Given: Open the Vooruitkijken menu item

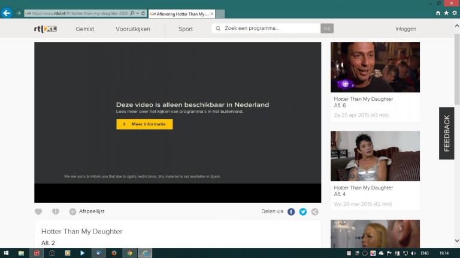Looking at the screenshot, I should [x=133, y=29].
